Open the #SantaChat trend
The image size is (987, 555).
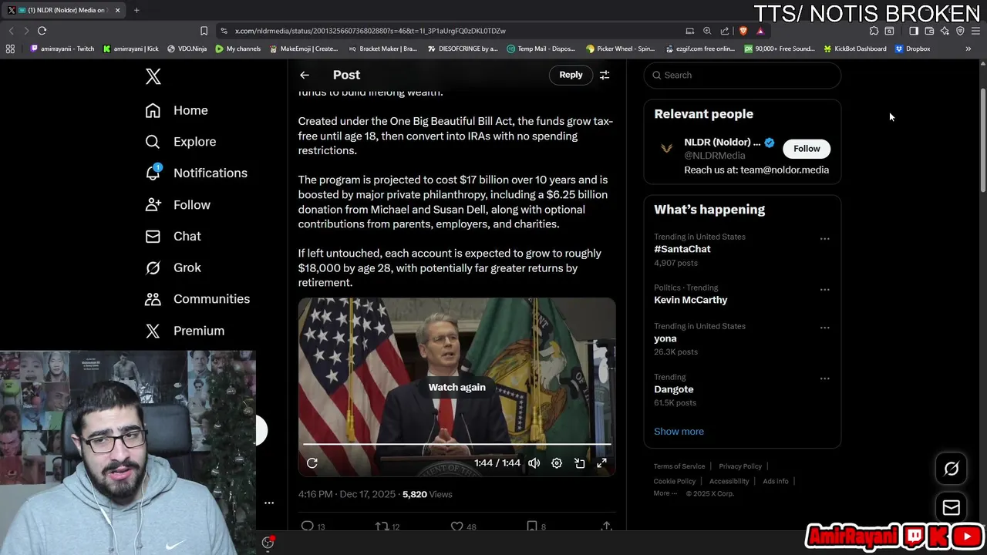[682, 249]
